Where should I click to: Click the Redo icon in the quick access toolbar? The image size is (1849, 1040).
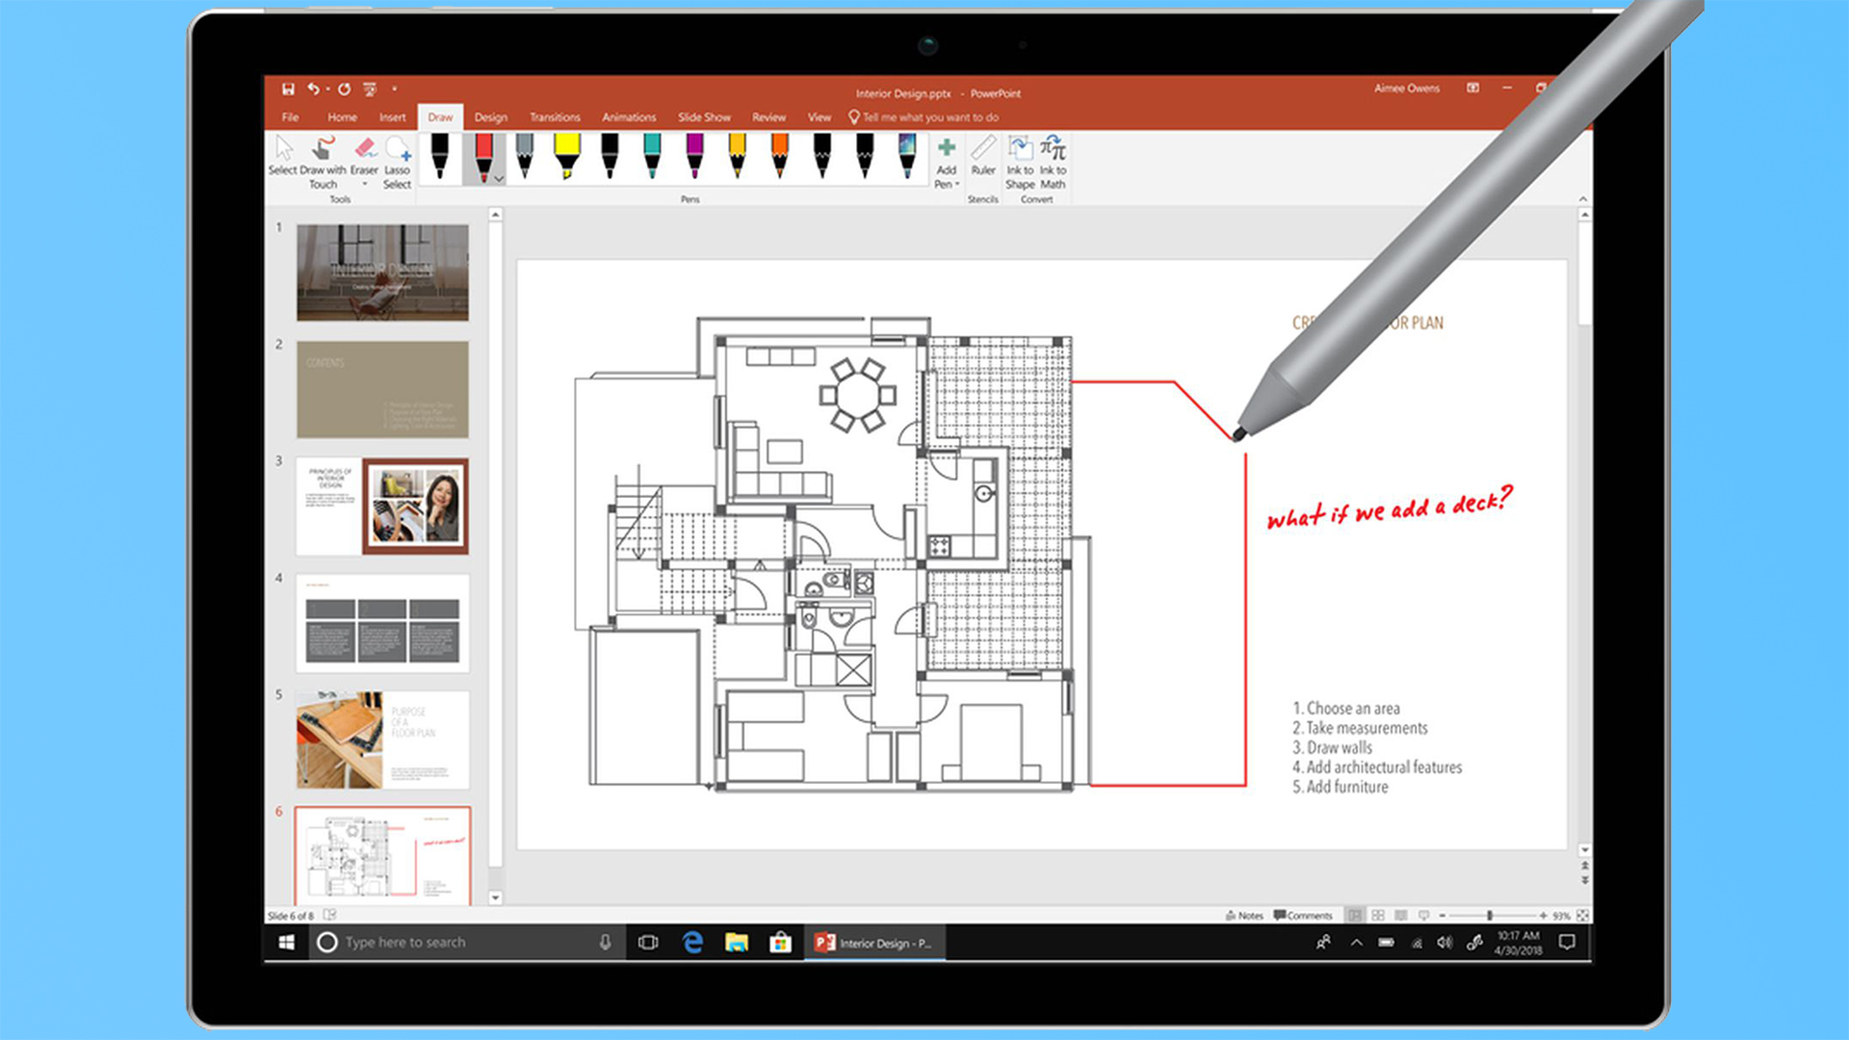(x=344, y=89)
